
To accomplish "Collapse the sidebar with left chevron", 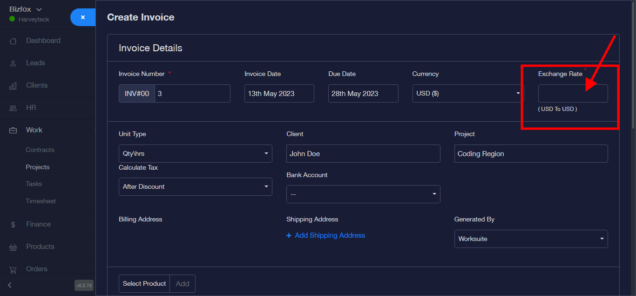I will click(10, 285).
